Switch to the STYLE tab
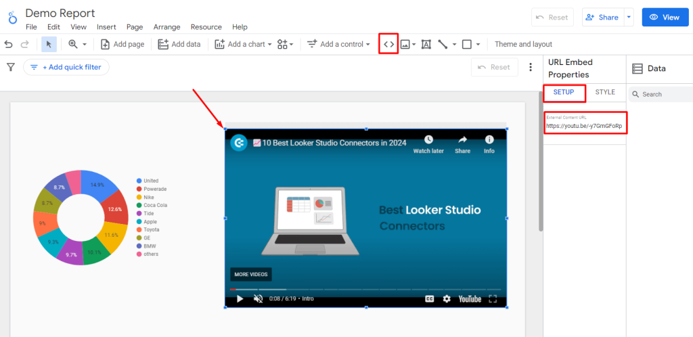Viewport: 693px width, 337px height. [x=605, y=92]
